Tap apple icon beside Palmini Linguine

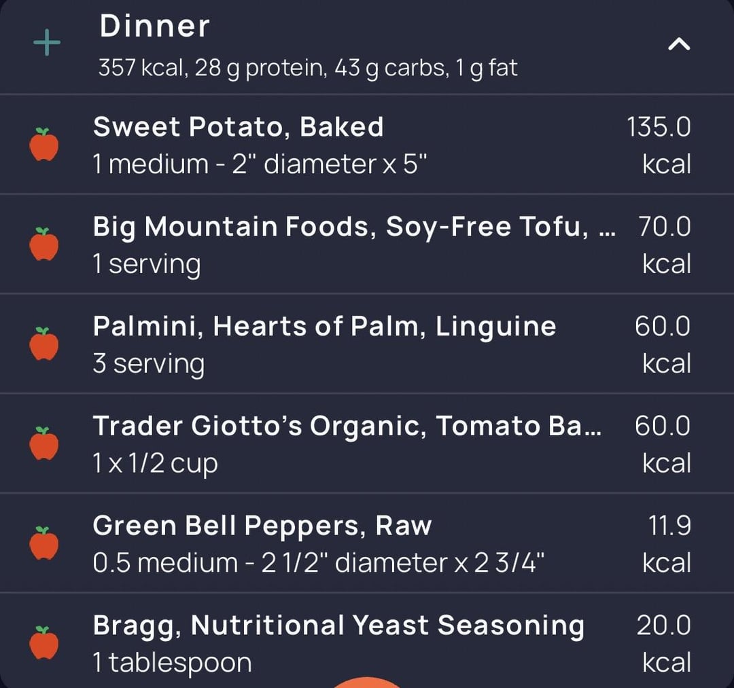coord(44,344)
